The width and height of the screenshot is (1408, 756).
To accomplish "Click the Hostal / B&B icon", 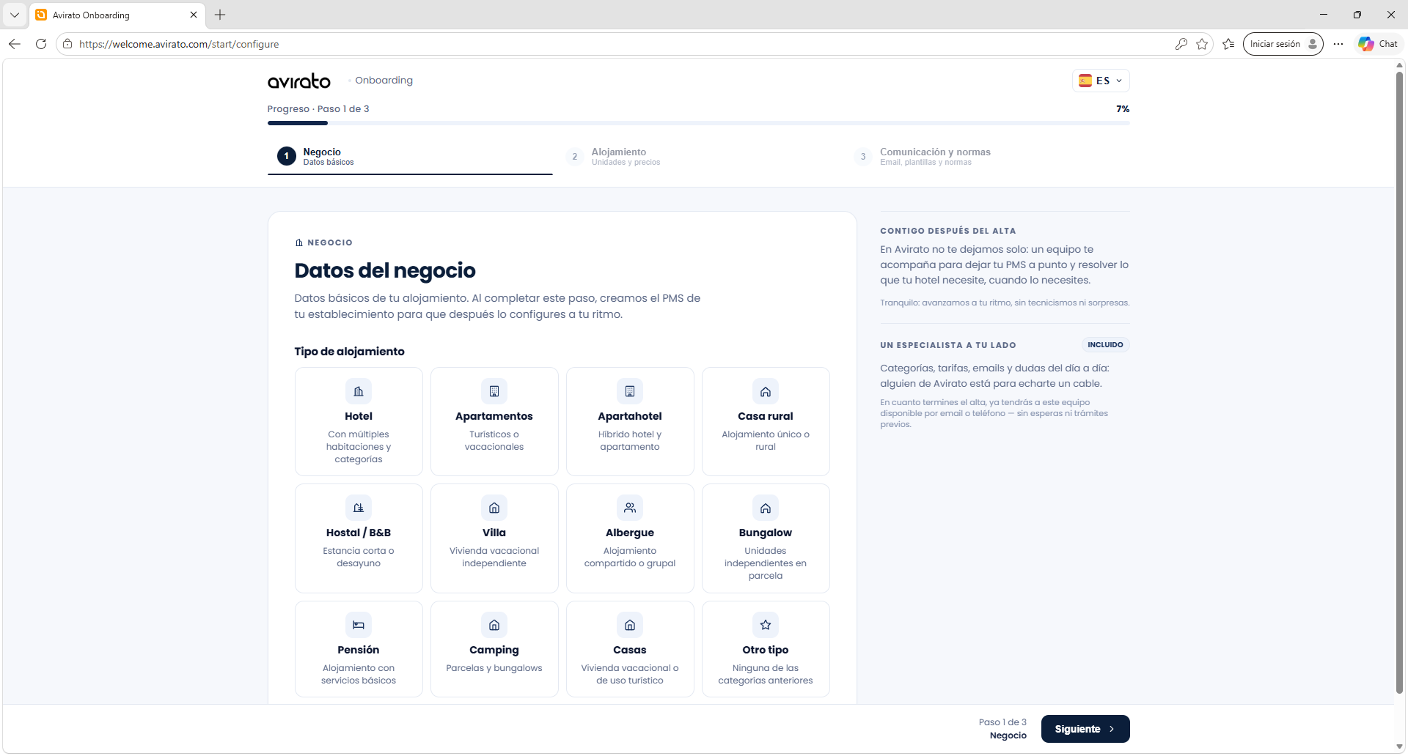I will tap(359, 508).
